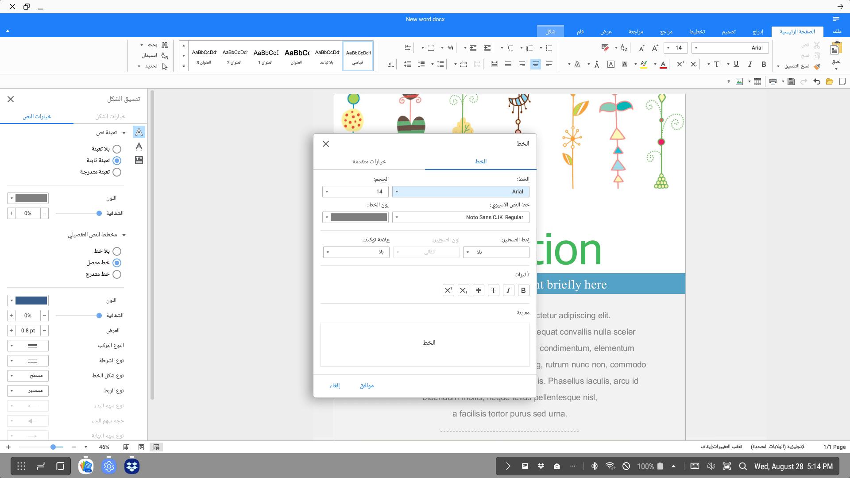
Task: Click the Open folder icon
Action: [830, 81]
